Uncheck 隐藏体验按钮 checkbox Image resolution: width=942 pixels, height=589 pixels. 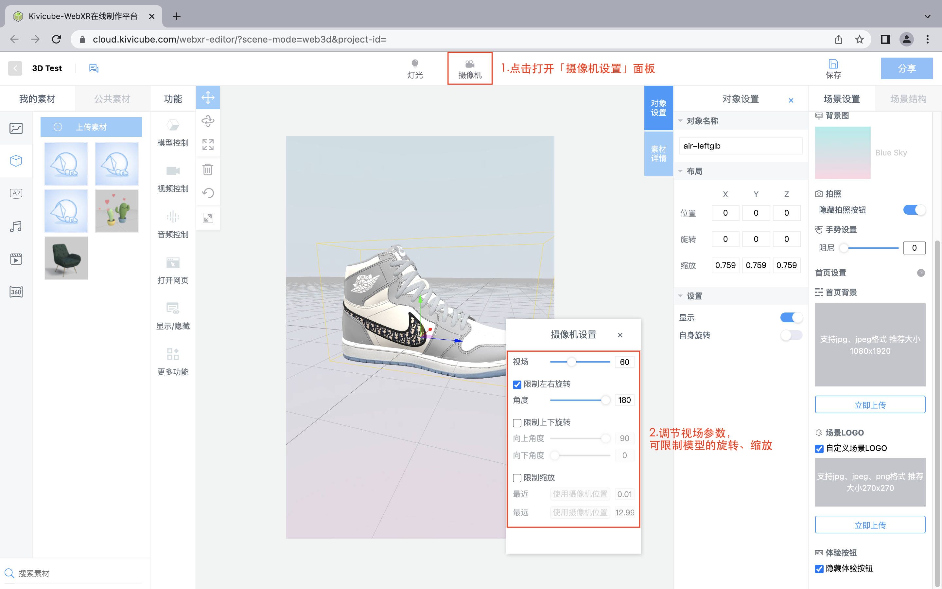click(819, 569)
